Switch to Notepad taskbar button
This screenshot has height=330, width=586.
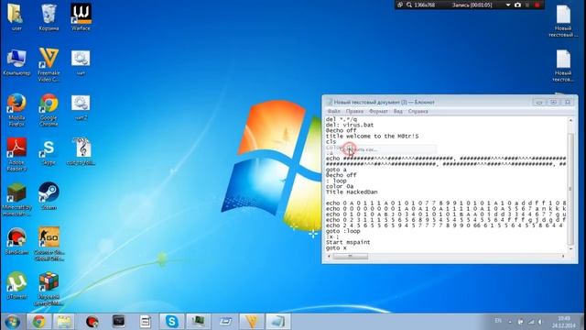[x=277, y=322]
